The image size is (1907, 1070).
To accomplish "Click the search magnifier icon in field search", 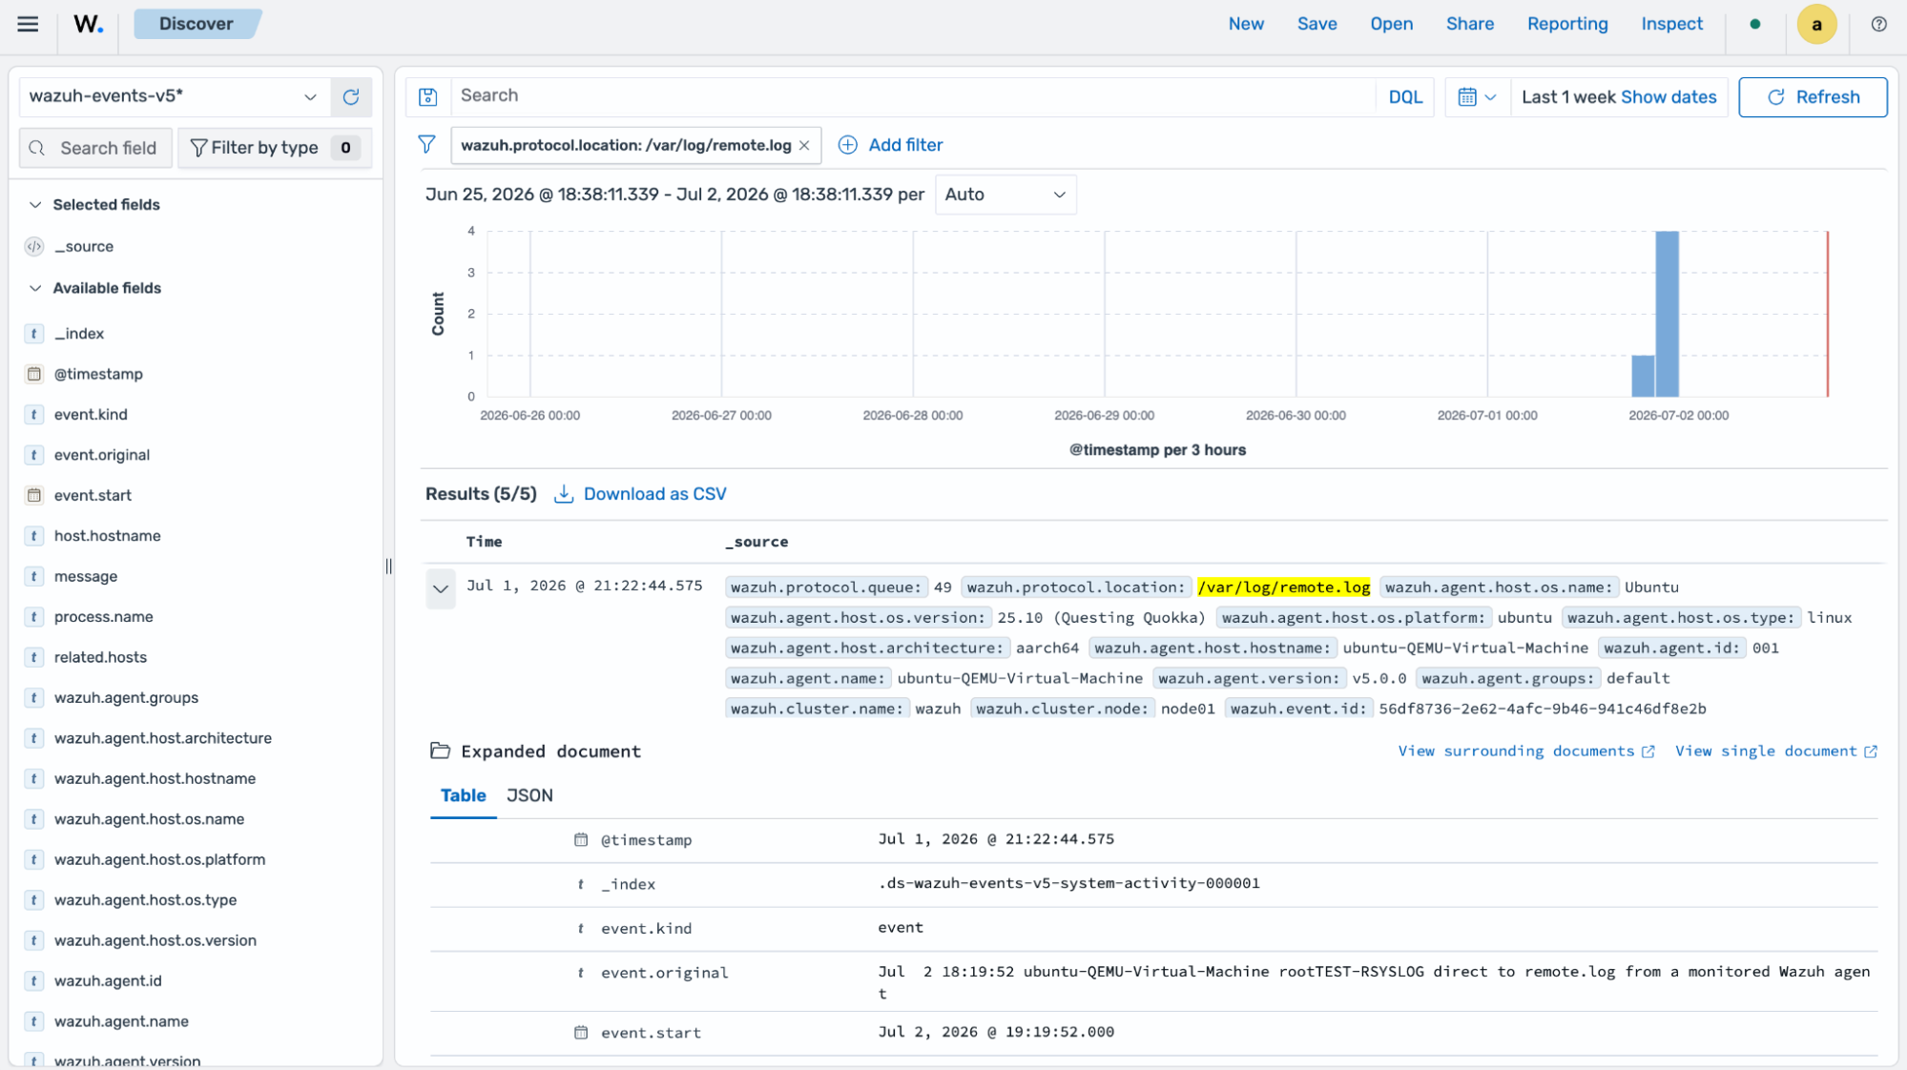I will pos(37,148).
